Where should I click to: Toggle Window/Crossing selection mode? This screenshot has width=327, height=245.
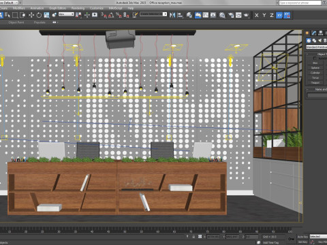22,15
